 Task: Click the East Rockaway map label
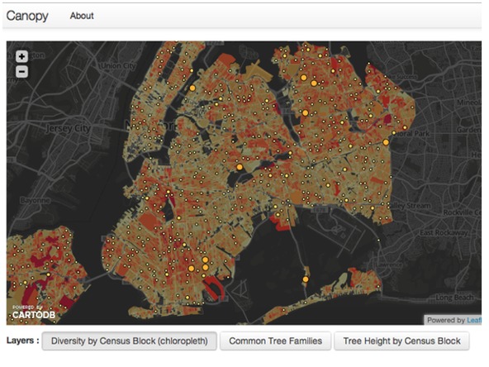pyautogui.click(x=444, y=233)
